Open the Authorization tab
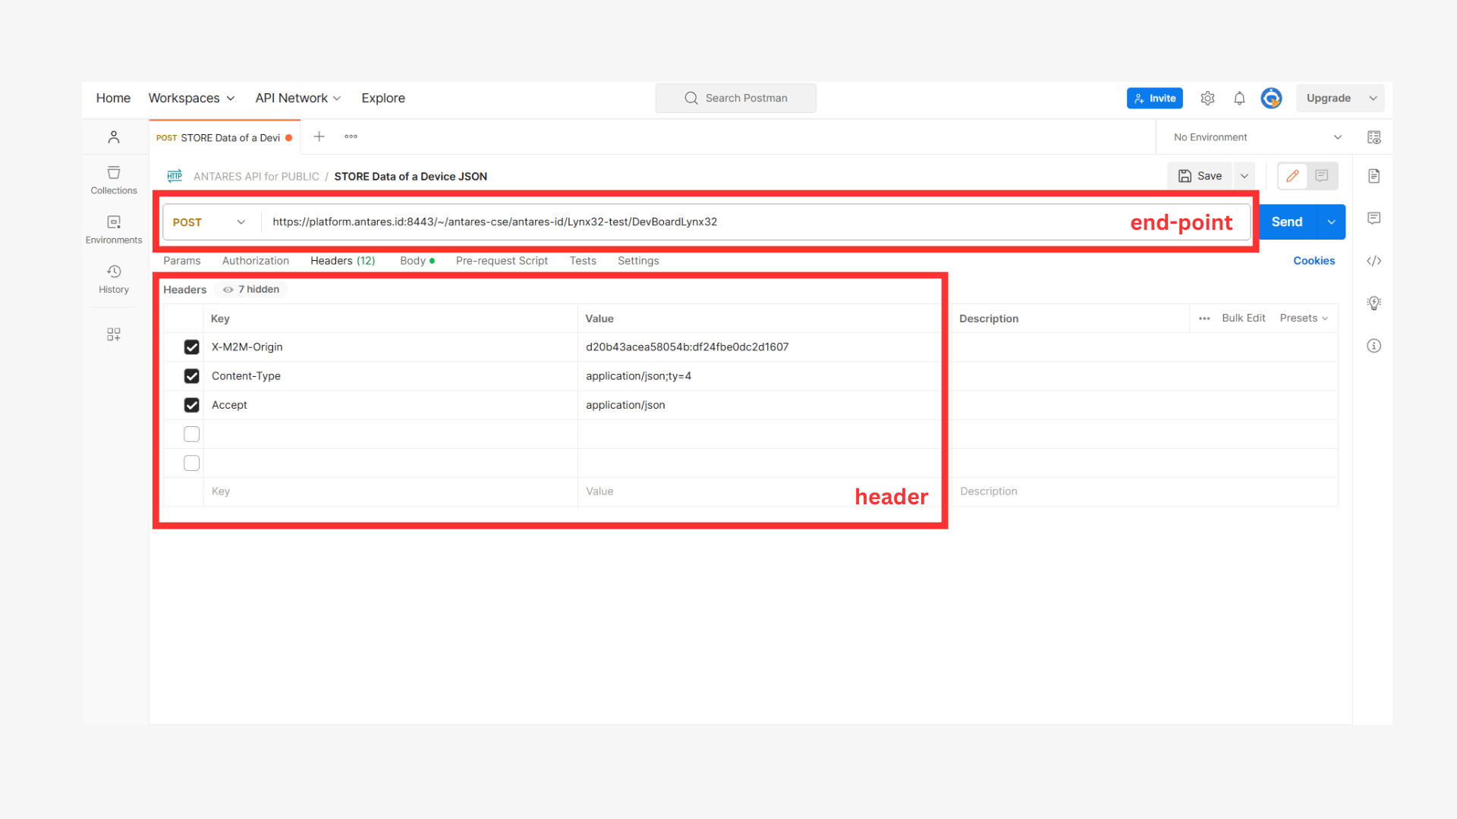Image resolution: width=1457 pixels, height=819 pixels. pyautogui.click(x=256, y=261)
